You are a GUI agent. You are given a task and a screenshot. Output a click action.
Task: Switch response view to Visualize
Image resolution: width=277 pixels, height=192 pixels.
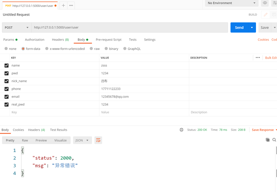[60, 140]
